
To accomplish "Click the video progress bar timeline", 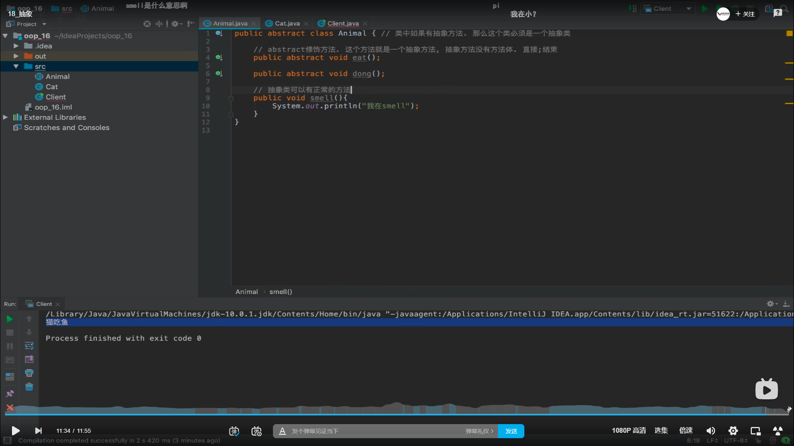I will coord(397,414).
